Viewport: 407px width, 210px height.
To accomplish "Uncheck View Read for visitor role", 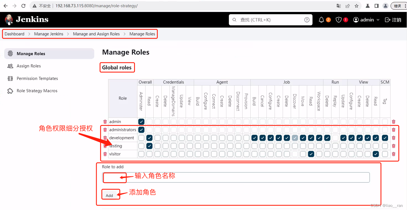I will click(x=376, y=154).
